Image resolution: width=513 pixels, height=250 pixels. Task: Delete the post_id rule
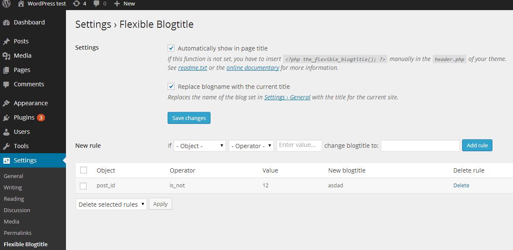click(461, 185)
